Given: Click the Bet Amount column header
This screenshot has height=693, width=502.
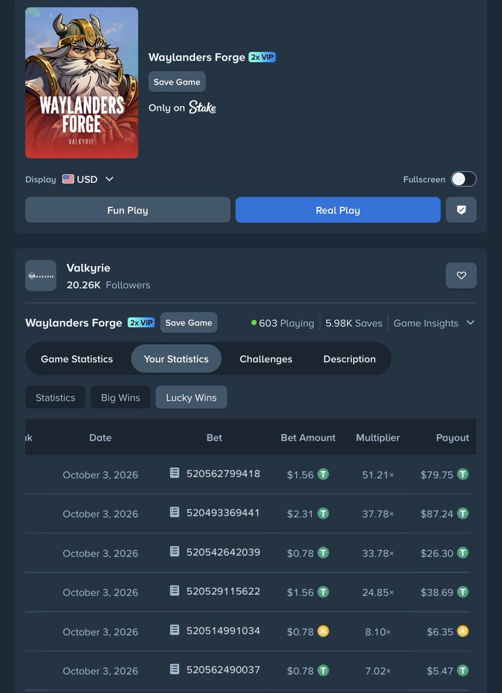Looking at the screenshot, I should 308,438.
